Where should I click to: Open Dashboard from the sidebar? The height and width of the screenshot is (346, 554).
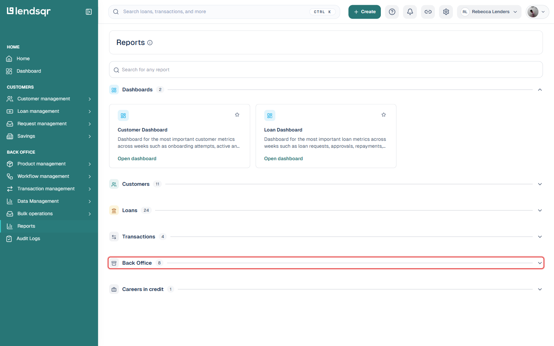(x=49, y=71)
